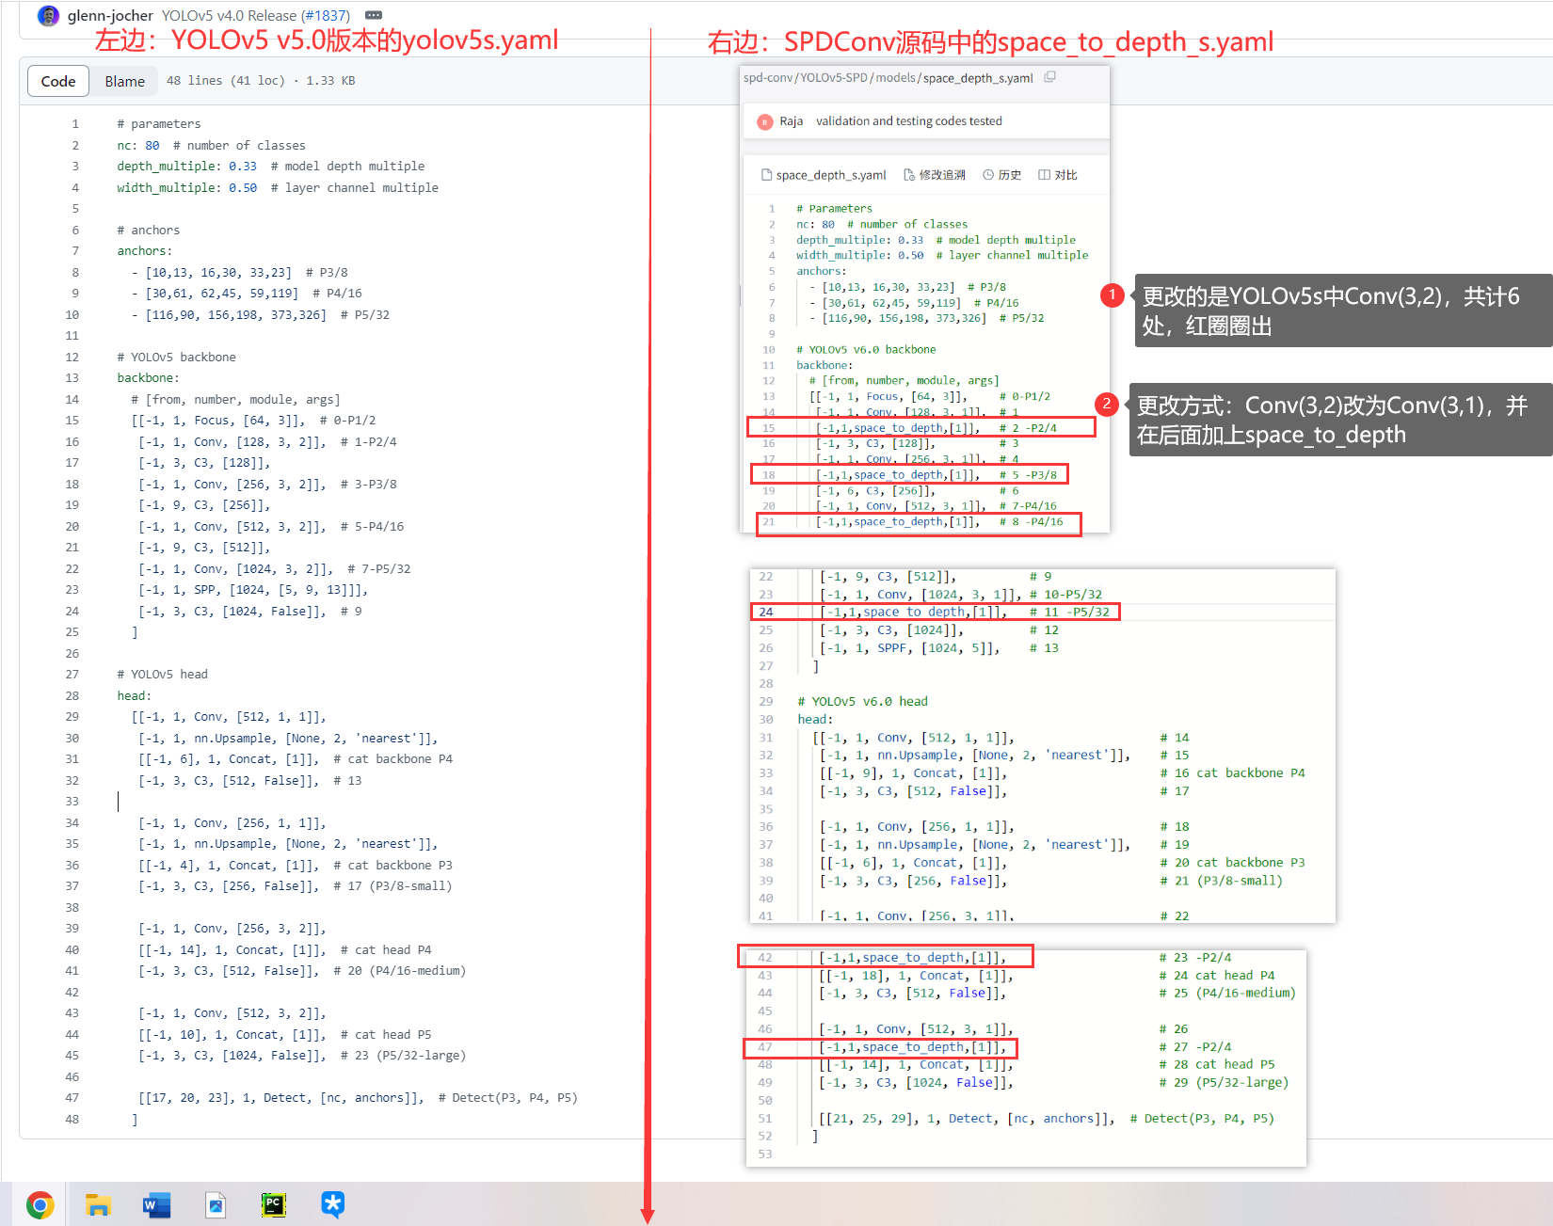Click Detect line with [21, 25, 29]
The width and height of the screenshot is (1553, 1226).
[x=1046, y=1119]
